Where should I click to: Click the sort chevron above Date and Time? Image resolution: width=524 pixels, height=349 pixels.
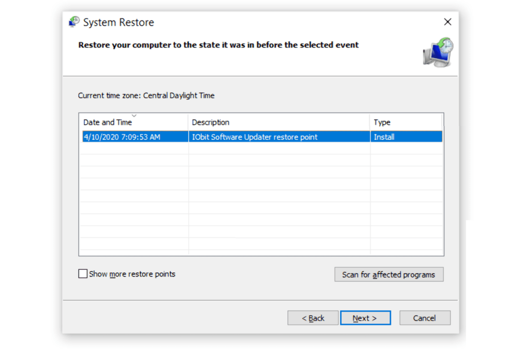(x=135, y=115)
